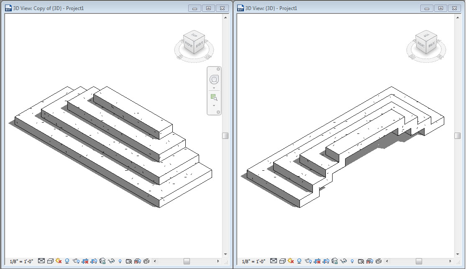The width and height of the screenshot is (466, 269).
Task: Toggle Sun Path in {3D} view
Action: click(x=291, y=261)
